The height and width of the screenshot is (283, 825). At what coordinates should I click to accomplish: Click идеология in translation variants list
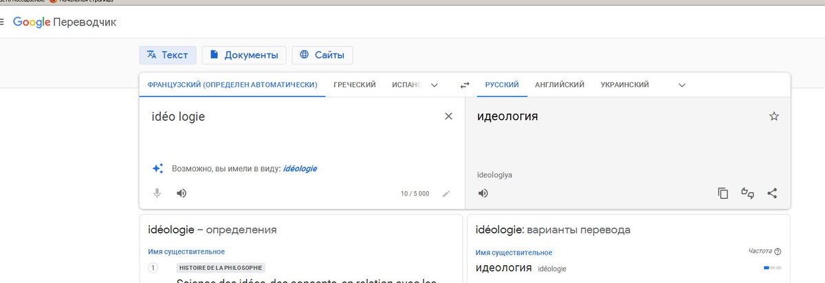[x=504, y=267]
